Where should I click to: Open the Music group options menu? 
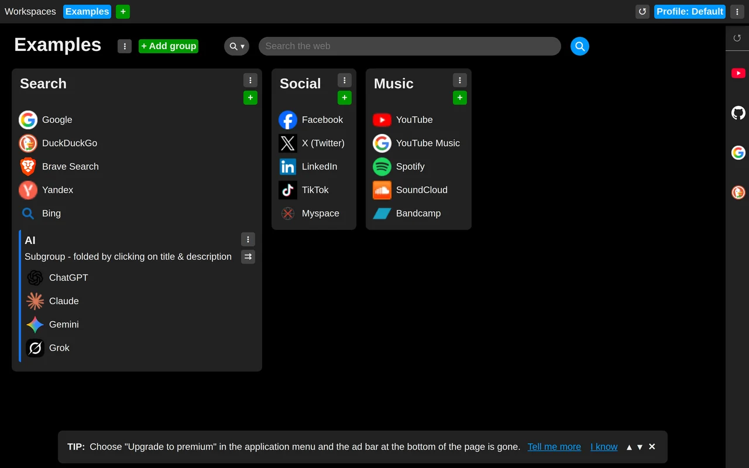(460, 80)
